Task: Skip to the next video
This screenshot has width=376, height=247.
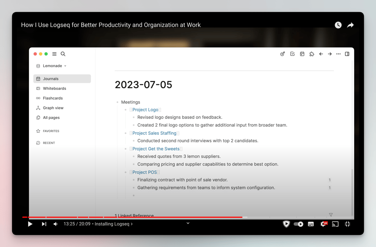Action: tap(44, 224)
